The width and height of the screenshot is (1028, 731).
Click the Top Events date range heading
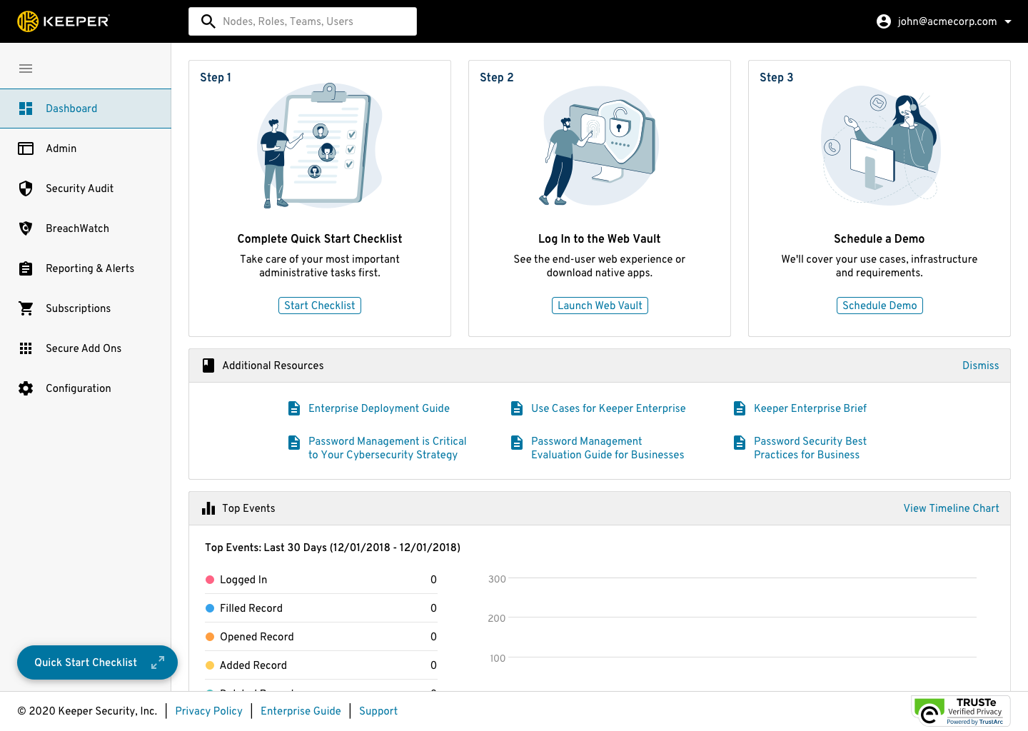(333, 548)
